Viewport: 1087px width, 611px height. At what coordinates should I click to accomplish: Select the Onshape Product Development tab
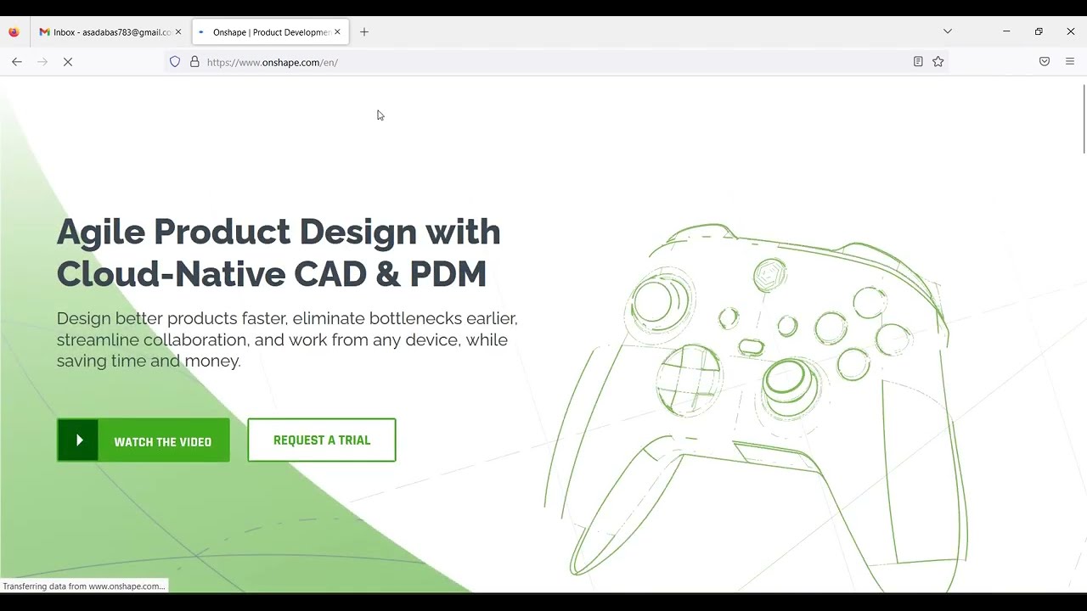pyautogui.click(x=269, y=31)
